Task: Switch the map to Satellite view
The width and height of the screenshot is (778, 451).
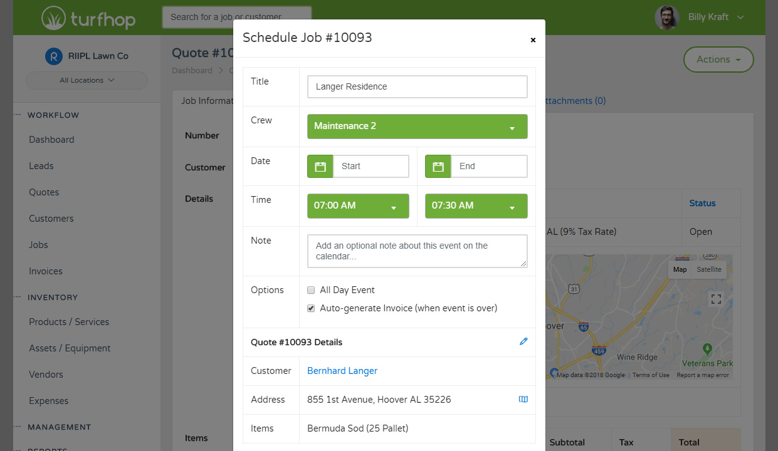Action: (x=709, y=269)
